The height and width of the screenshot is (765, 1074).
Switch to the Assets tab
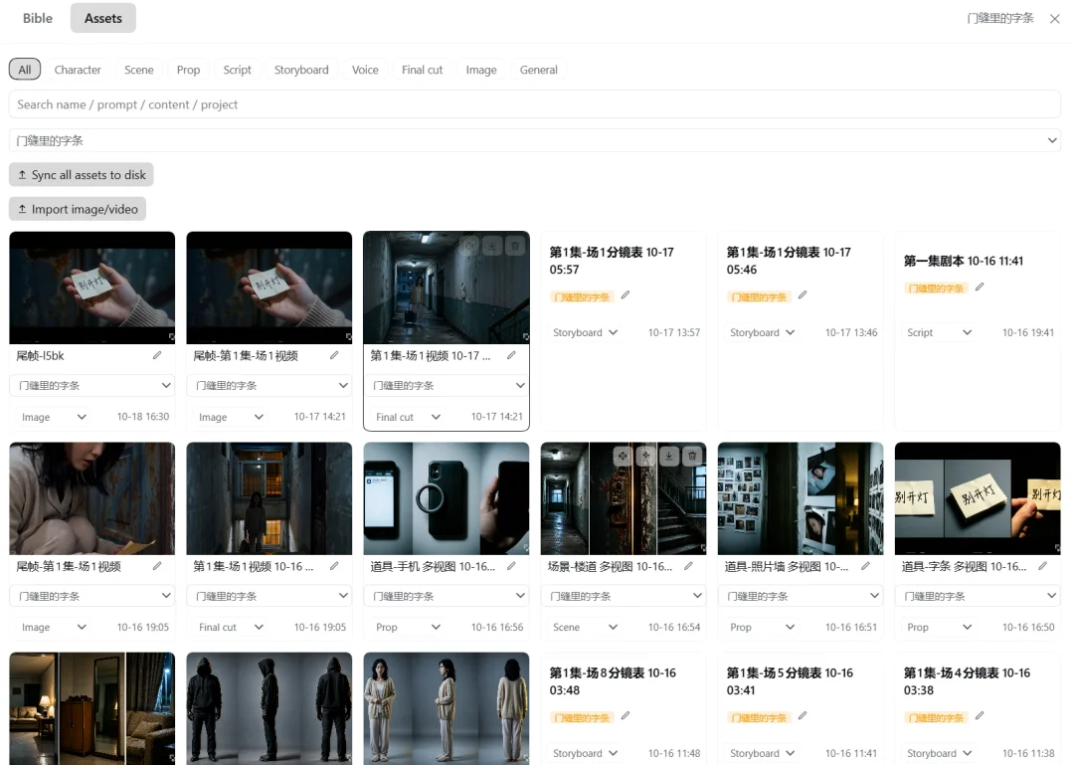click(x=103, y=19)
